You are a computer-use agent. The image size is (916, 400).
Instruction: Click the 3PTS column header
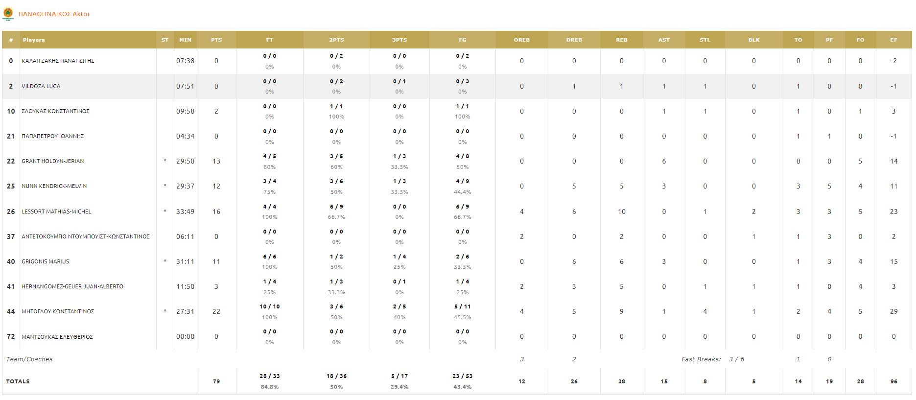click(399, 40)
